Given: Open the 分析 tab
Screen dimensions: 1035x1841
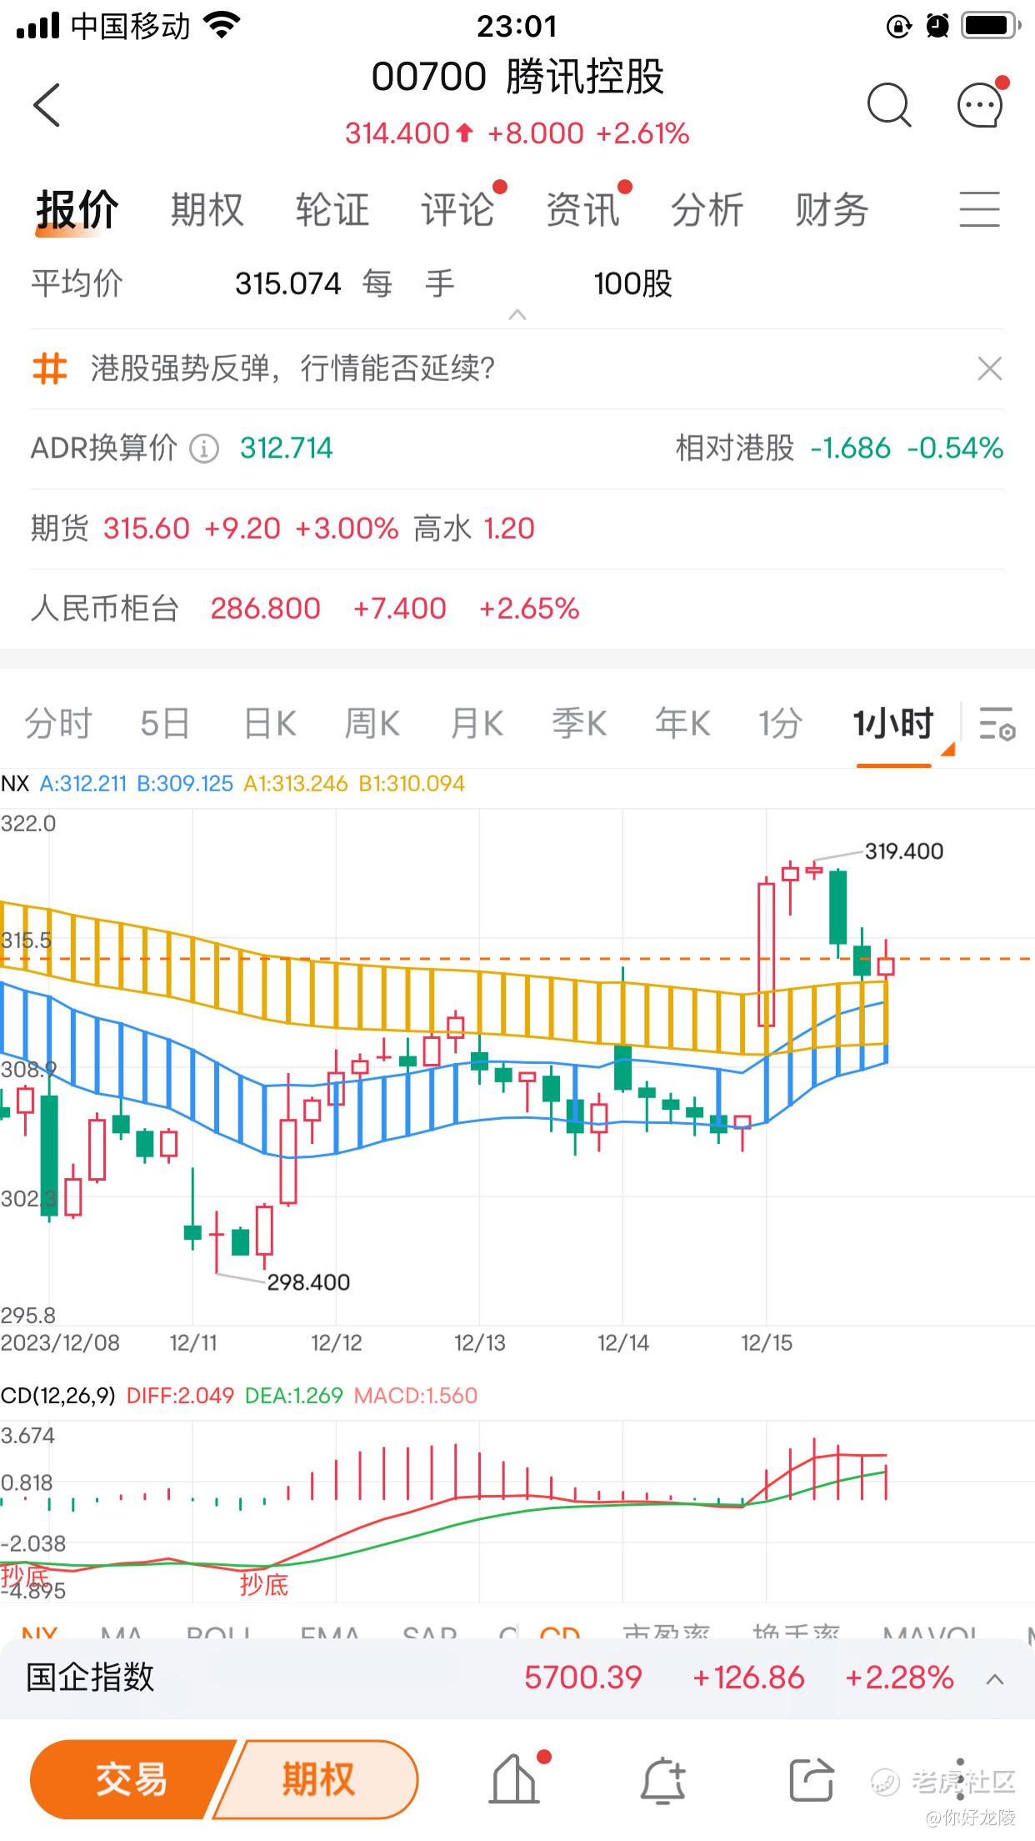Looking at the screenshot, I should 707,209.
